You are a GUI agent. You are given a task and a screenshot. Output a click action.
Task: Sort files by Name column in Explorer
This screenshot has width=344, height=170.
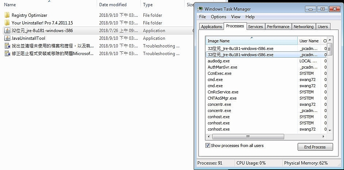coord(49,5)
